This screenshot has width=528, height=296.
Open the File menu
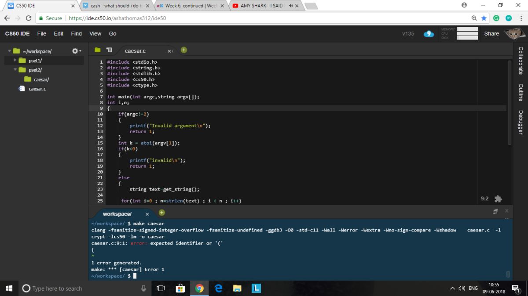point(42,33)
